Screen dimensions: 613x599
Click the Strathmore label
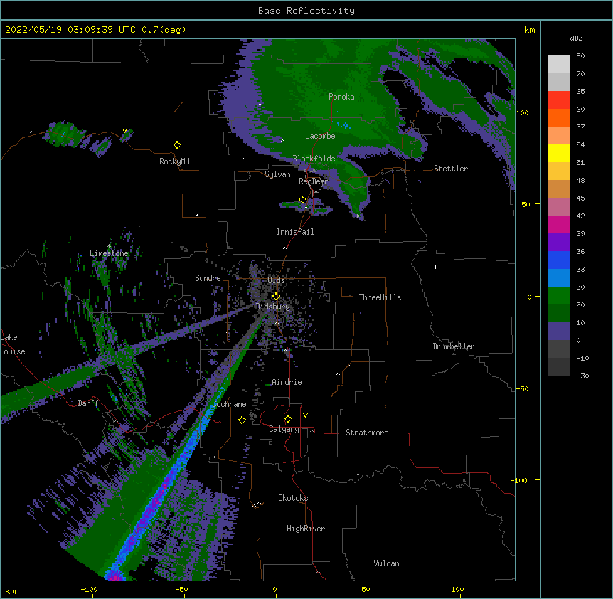coord(367,433)
